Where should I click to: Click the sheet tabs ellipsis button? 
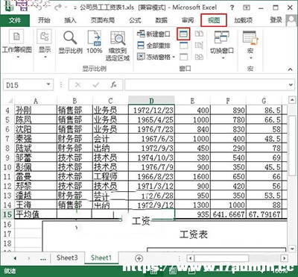tap(43, 259)
